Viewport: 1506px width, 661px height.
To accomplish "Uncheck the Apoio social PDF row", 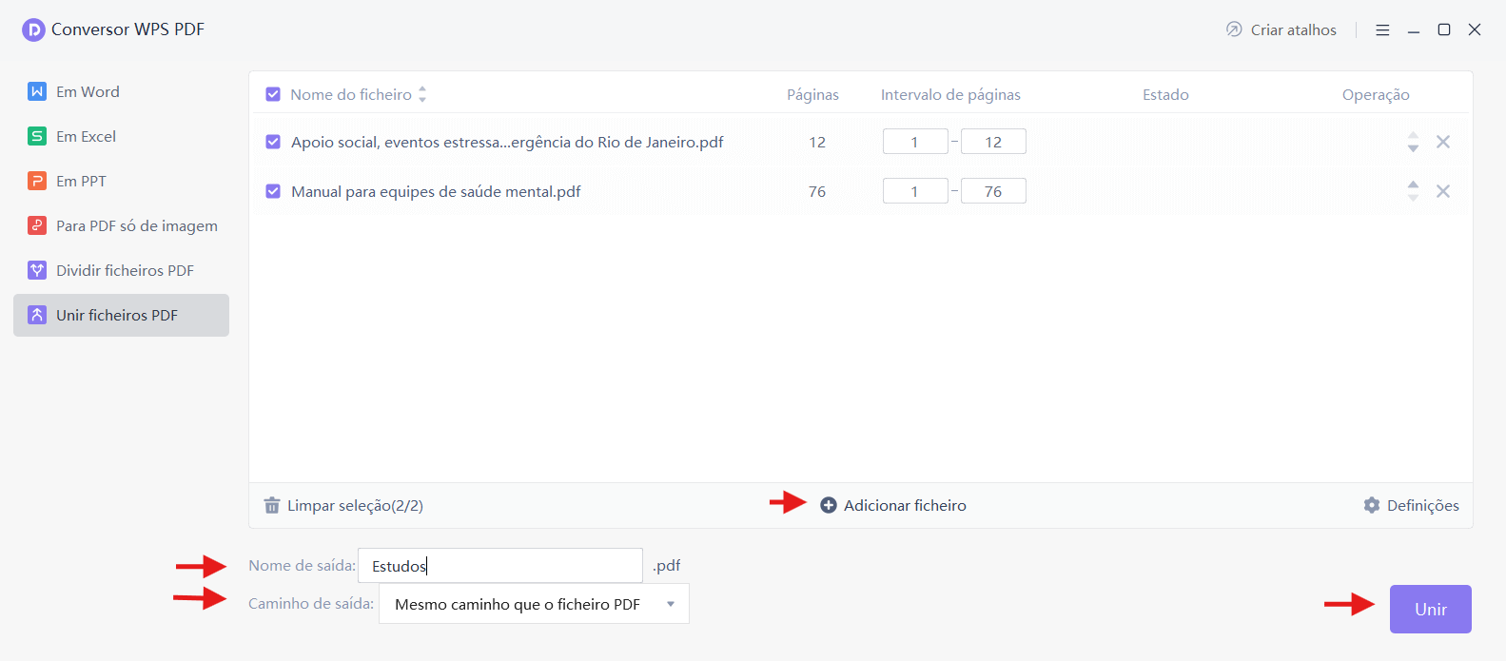I will click(x=273, y=141).
